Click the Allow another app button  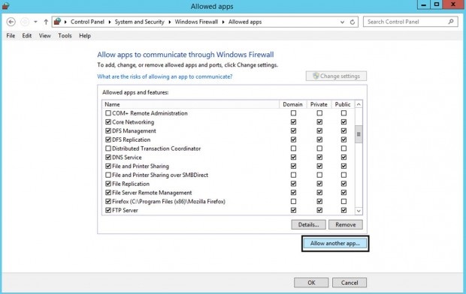(x=335, y=243)
